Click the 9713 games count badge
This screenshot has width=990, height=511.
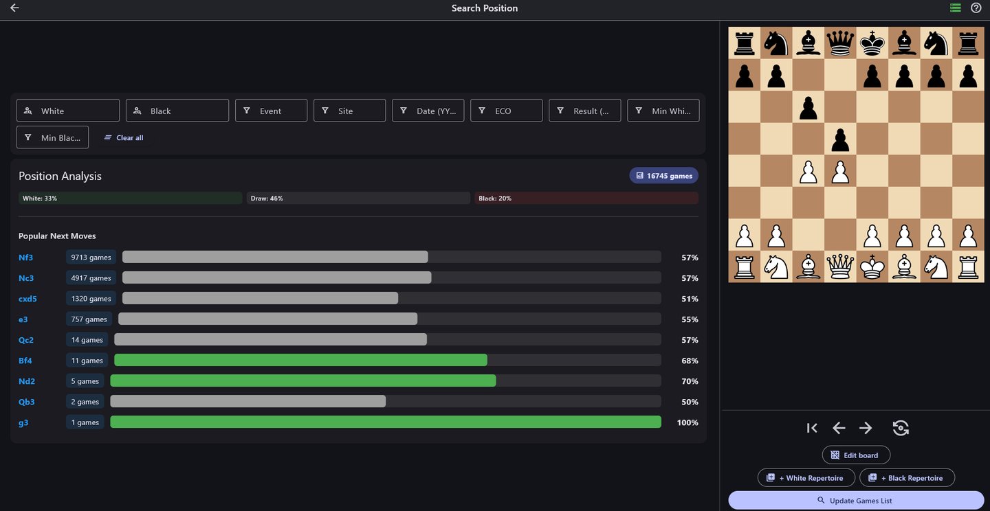click(x=91, y=258)
